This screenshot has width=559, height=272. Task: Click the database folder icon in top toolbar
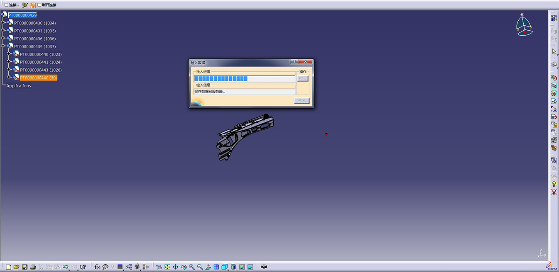(25, 5)
